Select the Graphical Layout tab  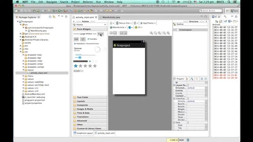point(83,133)
